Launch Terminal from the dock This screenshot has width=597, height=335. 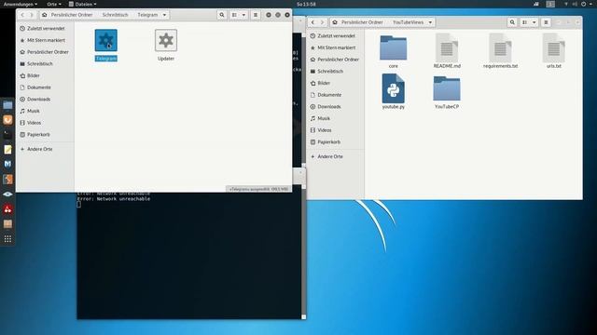[7, 135]
